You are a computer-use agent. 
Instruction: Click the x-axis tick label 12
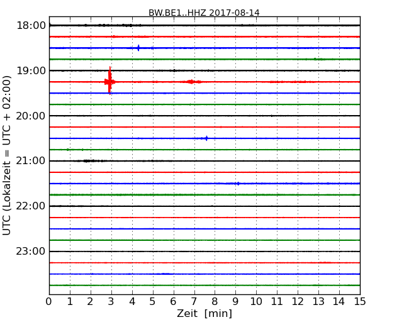298,302
